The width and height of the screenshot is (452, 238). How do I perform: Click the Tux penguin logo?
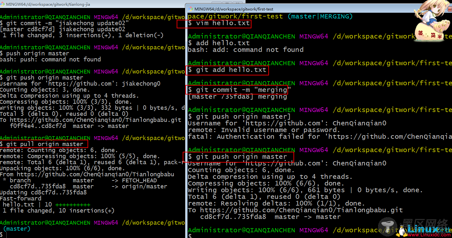tap(402, 230)
